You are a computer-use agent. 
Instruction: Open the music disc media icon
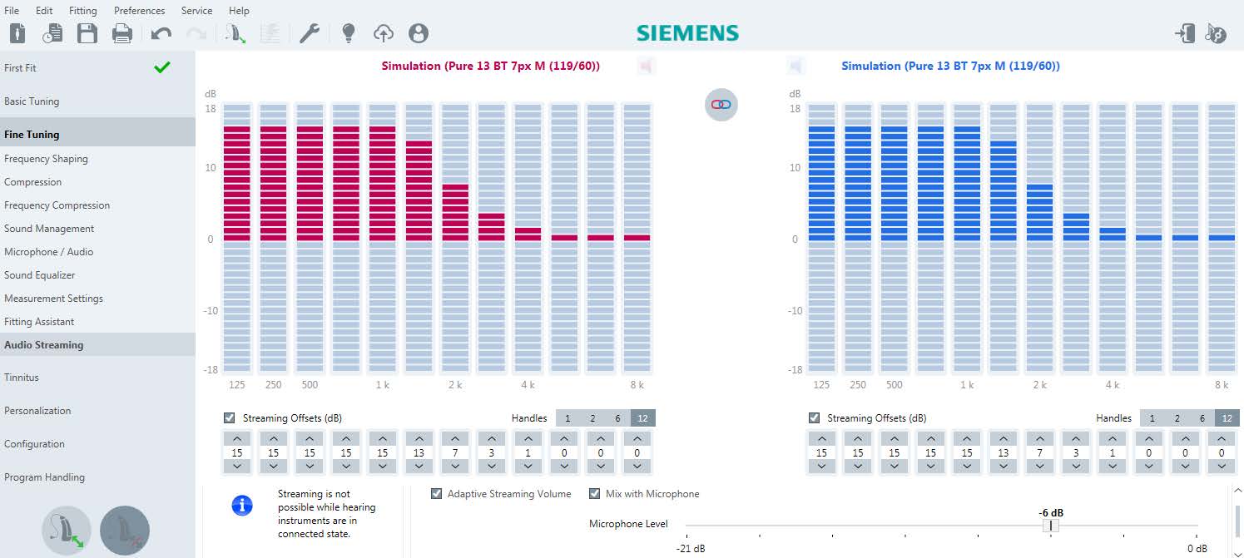click(x=1216, y=33)
